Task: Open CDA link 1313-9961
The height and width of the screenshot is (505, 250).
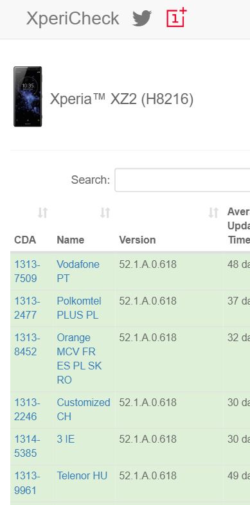Action: 27,483
